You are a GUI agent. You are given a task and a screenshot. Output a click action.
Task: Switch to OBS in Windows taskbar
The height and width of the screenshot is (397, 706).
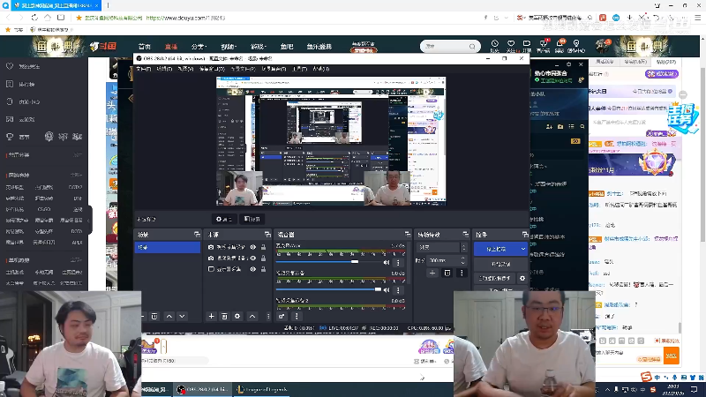click(203, 389)
